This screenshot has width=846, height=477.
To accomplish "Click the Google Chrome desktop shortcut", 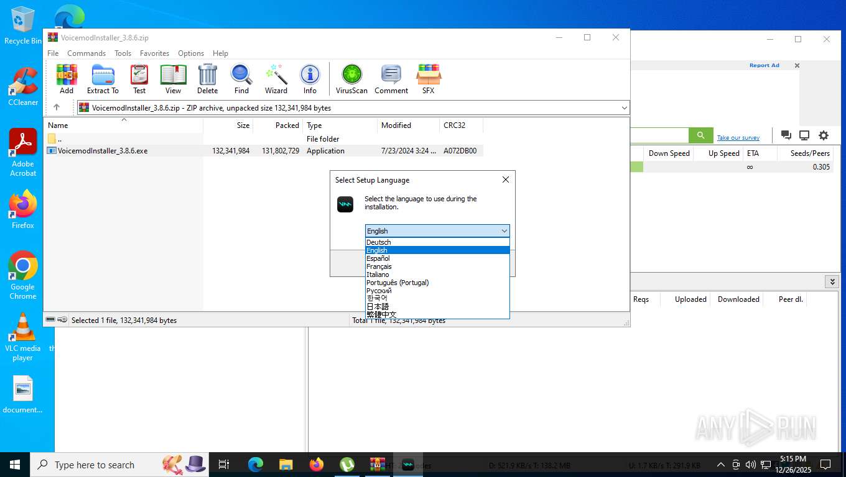I will 23,275.
